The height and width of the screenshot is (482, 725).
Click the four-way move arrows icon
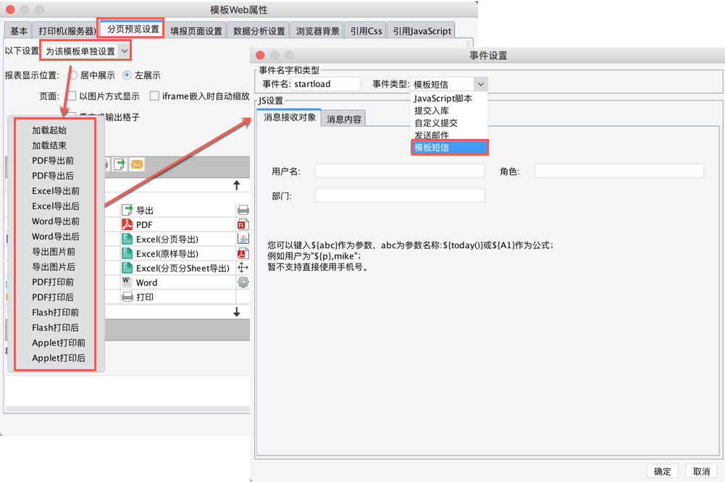coord(243,268)
